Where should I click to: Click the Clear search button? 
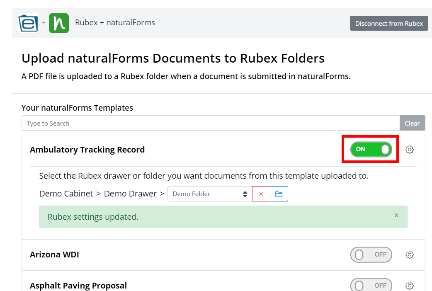pyautogui.click(x=412, y=123)
